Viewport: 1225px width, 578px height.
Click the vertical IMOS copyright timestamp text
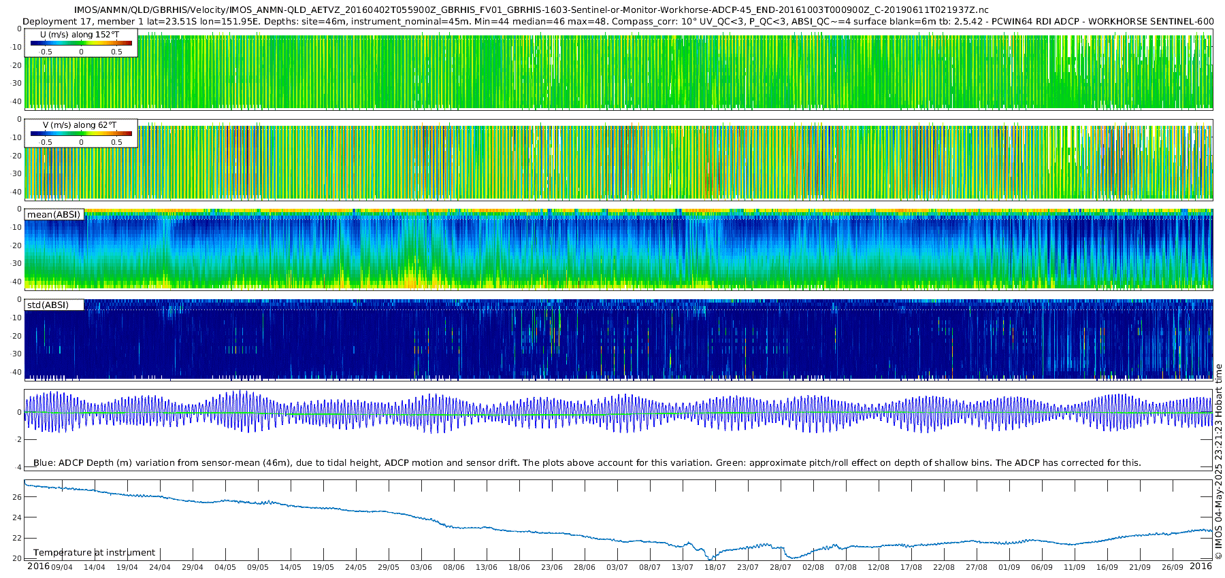1218,462
